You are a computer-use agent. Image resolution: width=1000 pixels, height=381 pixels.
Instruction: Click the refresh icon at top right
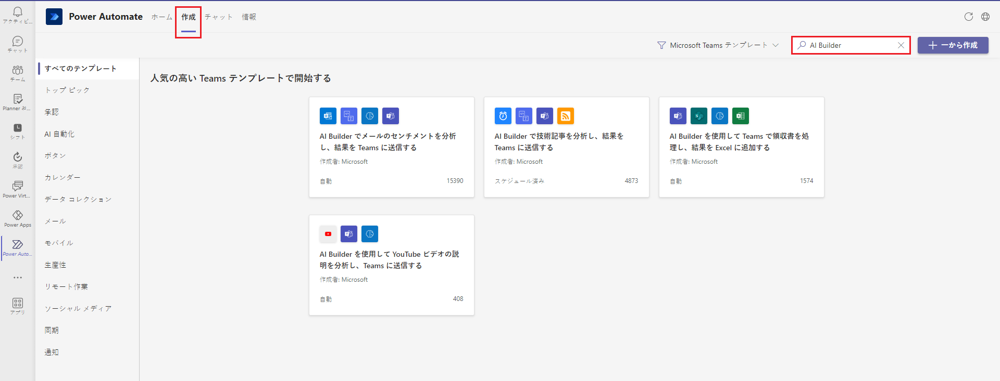point(968,17)
